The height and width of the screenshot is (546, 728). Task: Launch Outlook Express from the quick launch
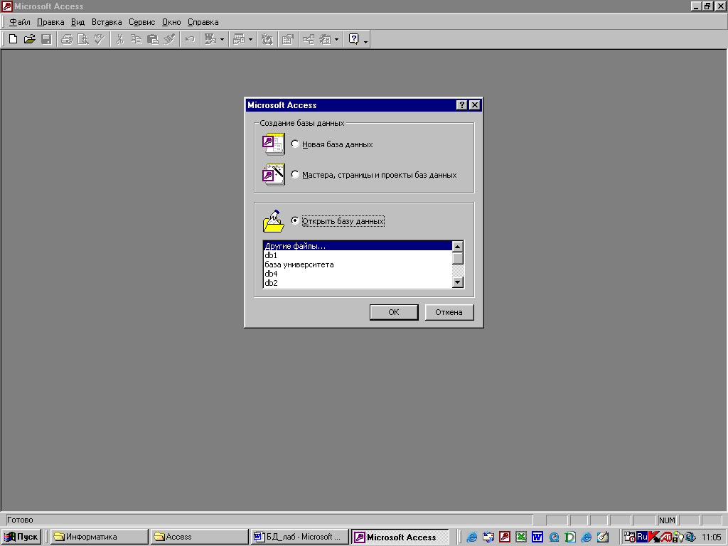point(488,537)
